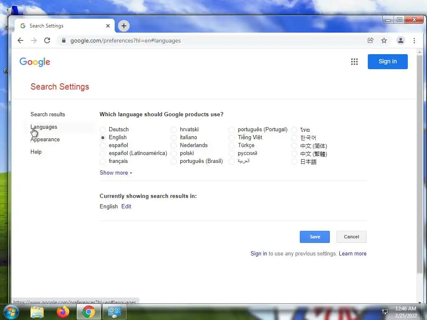Cancel the settings changes
The height and width of the screenshot is (320, 427).
point(351,237)
